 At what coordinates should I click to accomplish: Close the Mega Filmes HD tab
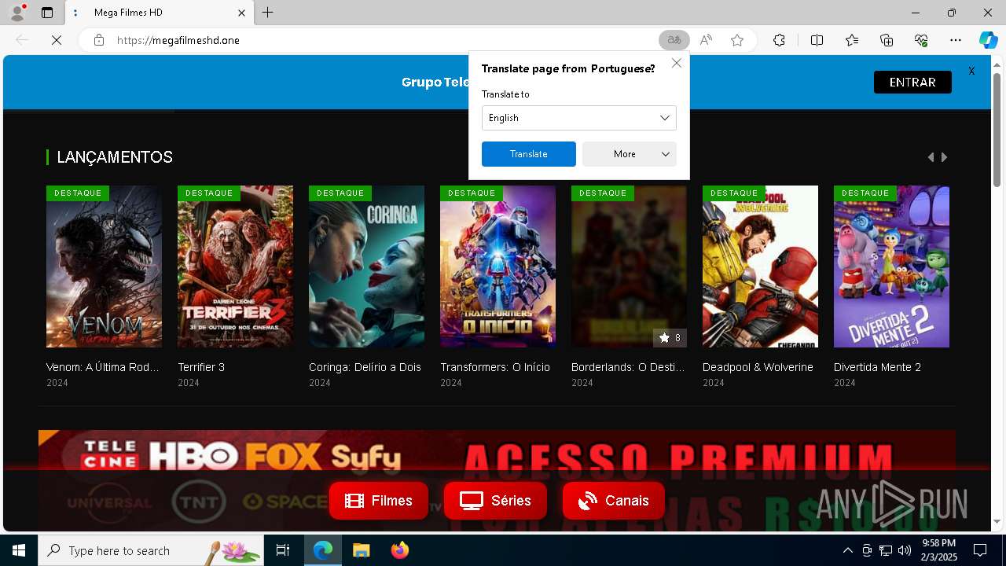[242, 13]
